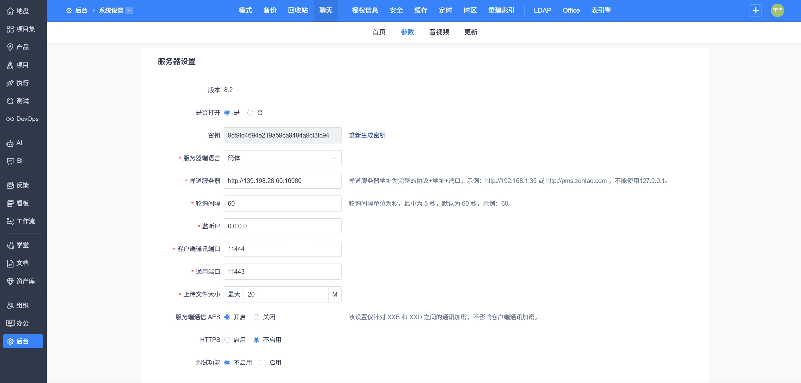Open 工作流 workflow sidebar icon
The height and width of the screenshot is (383, 801).
(x=10, y=221)
